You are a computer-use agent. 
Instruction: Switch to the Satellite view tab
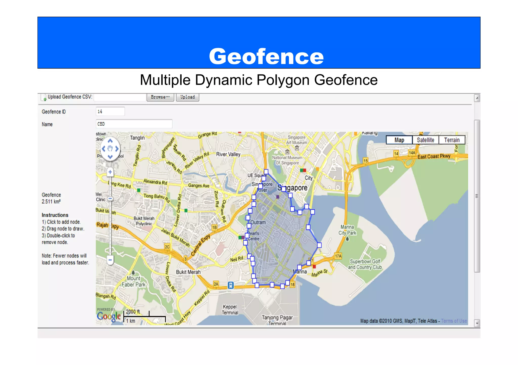425,140
